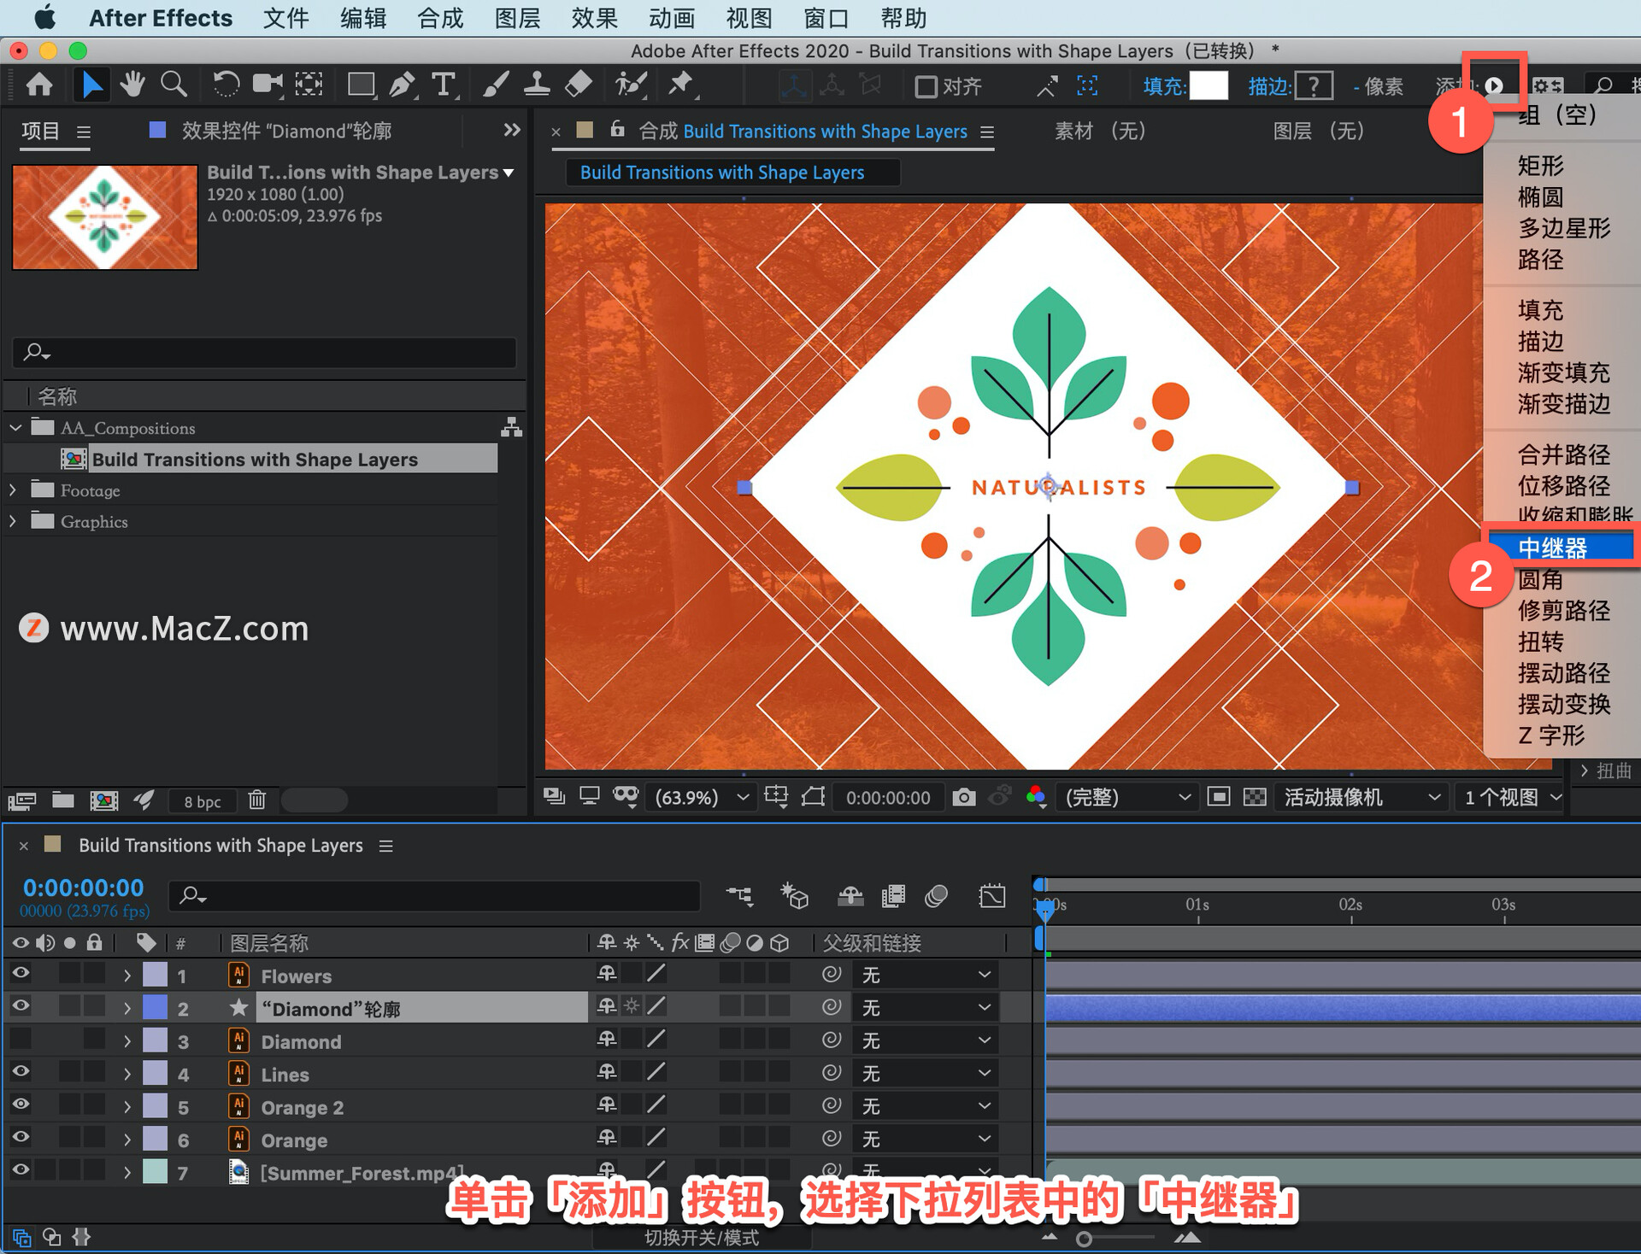Select the Unified Camera tool
The height and width of the screenshot is (1254, 1641).
pyautogui.click(x=268, y=85)
